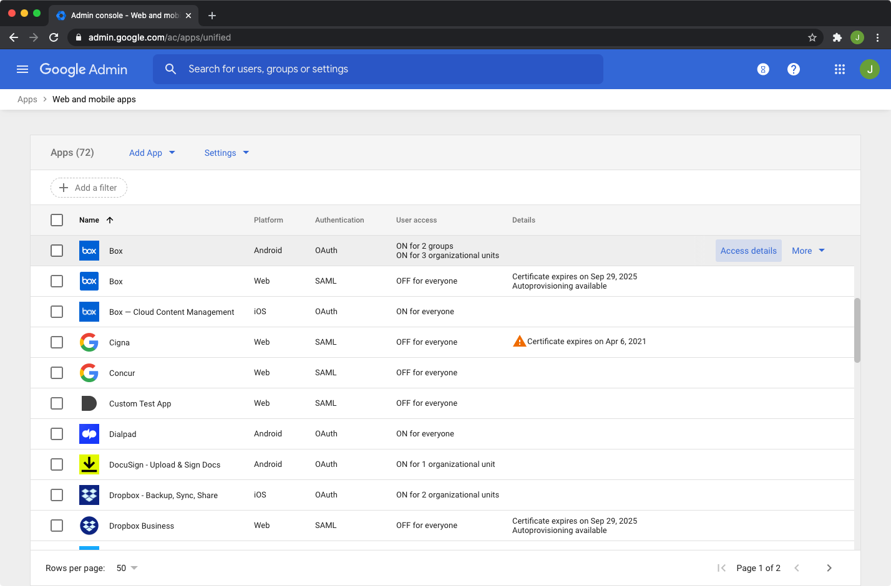Click the browser address bar URL
The width and height of the screenshot is (891, 586).
pyautogui.click(x=160, y=37)
